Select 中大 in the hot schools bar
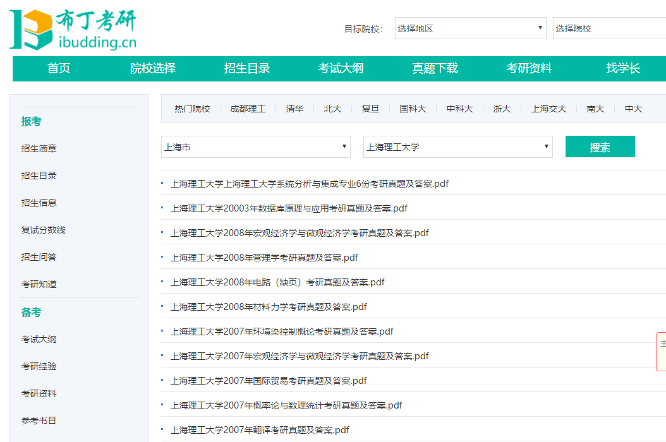666x442 pixels. point(633,109)
